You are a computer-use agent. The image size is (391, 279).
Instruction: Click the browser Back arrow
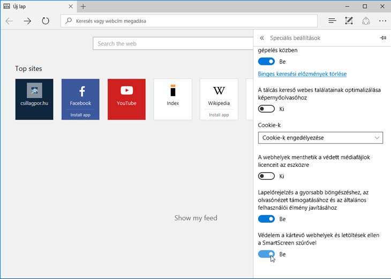point(9,21)
